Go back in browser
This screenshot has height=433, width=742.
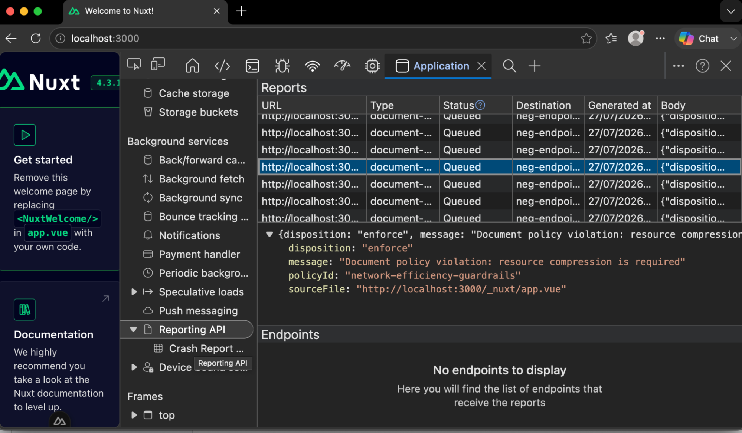point(11,38)
